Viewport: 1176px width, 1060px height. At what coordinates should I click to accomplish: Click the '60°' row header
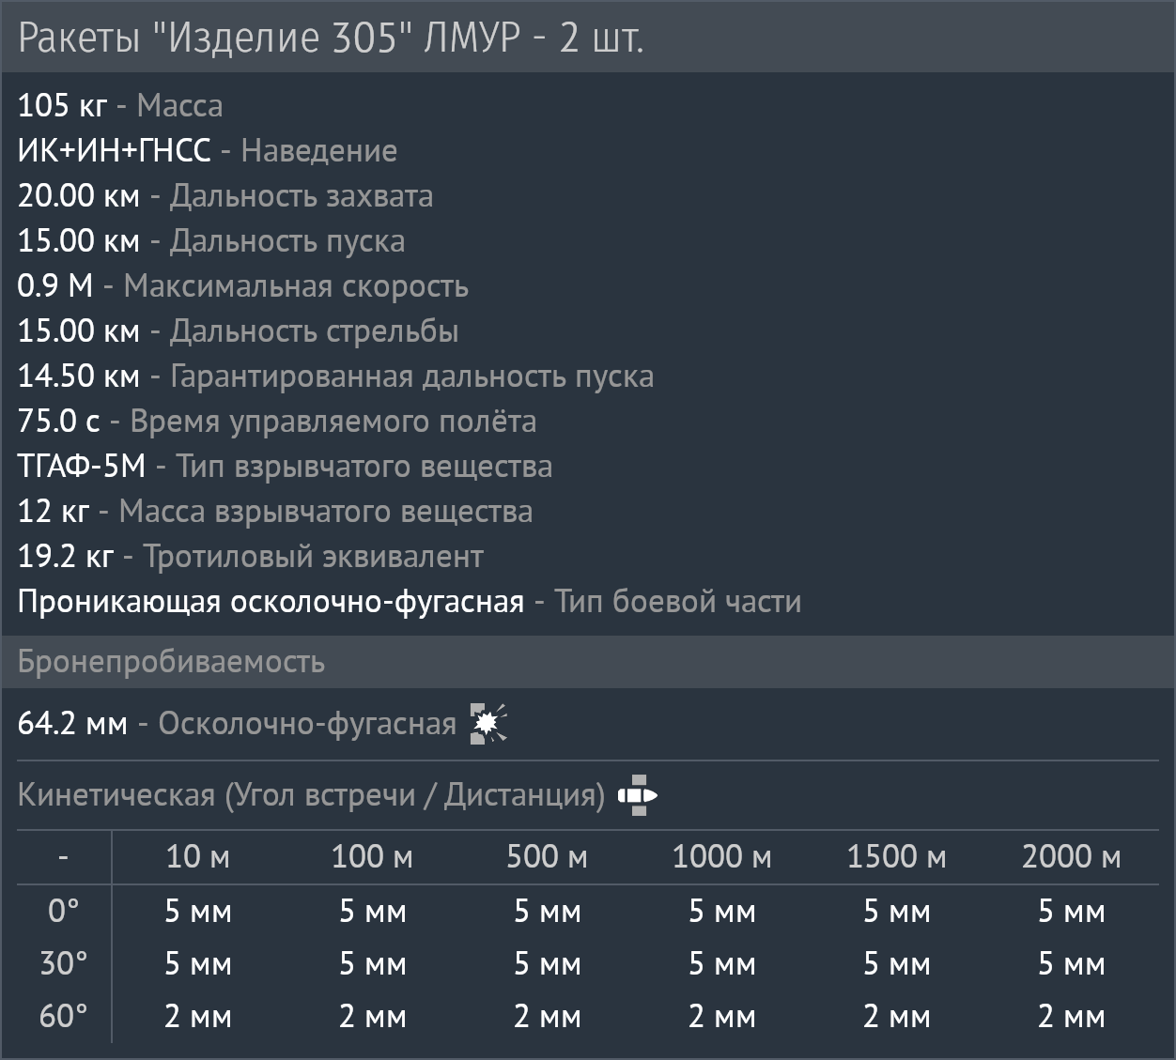[64, 1017]
